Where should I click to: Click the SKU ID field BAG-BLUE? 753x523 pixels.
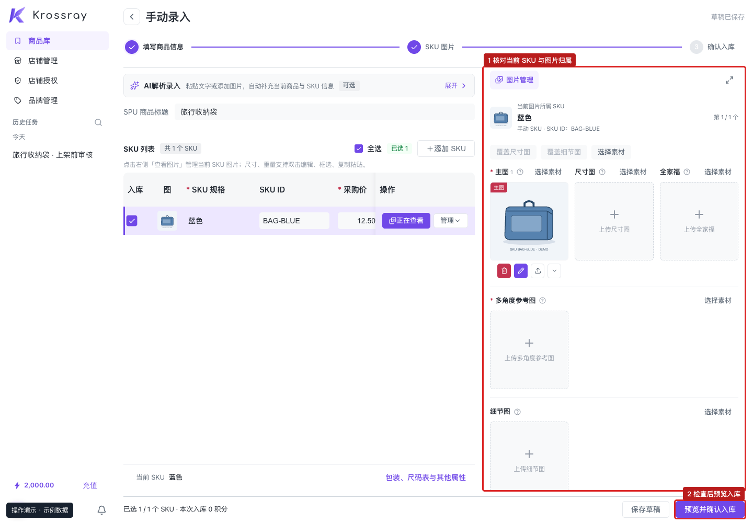click(x=294, y=221)
